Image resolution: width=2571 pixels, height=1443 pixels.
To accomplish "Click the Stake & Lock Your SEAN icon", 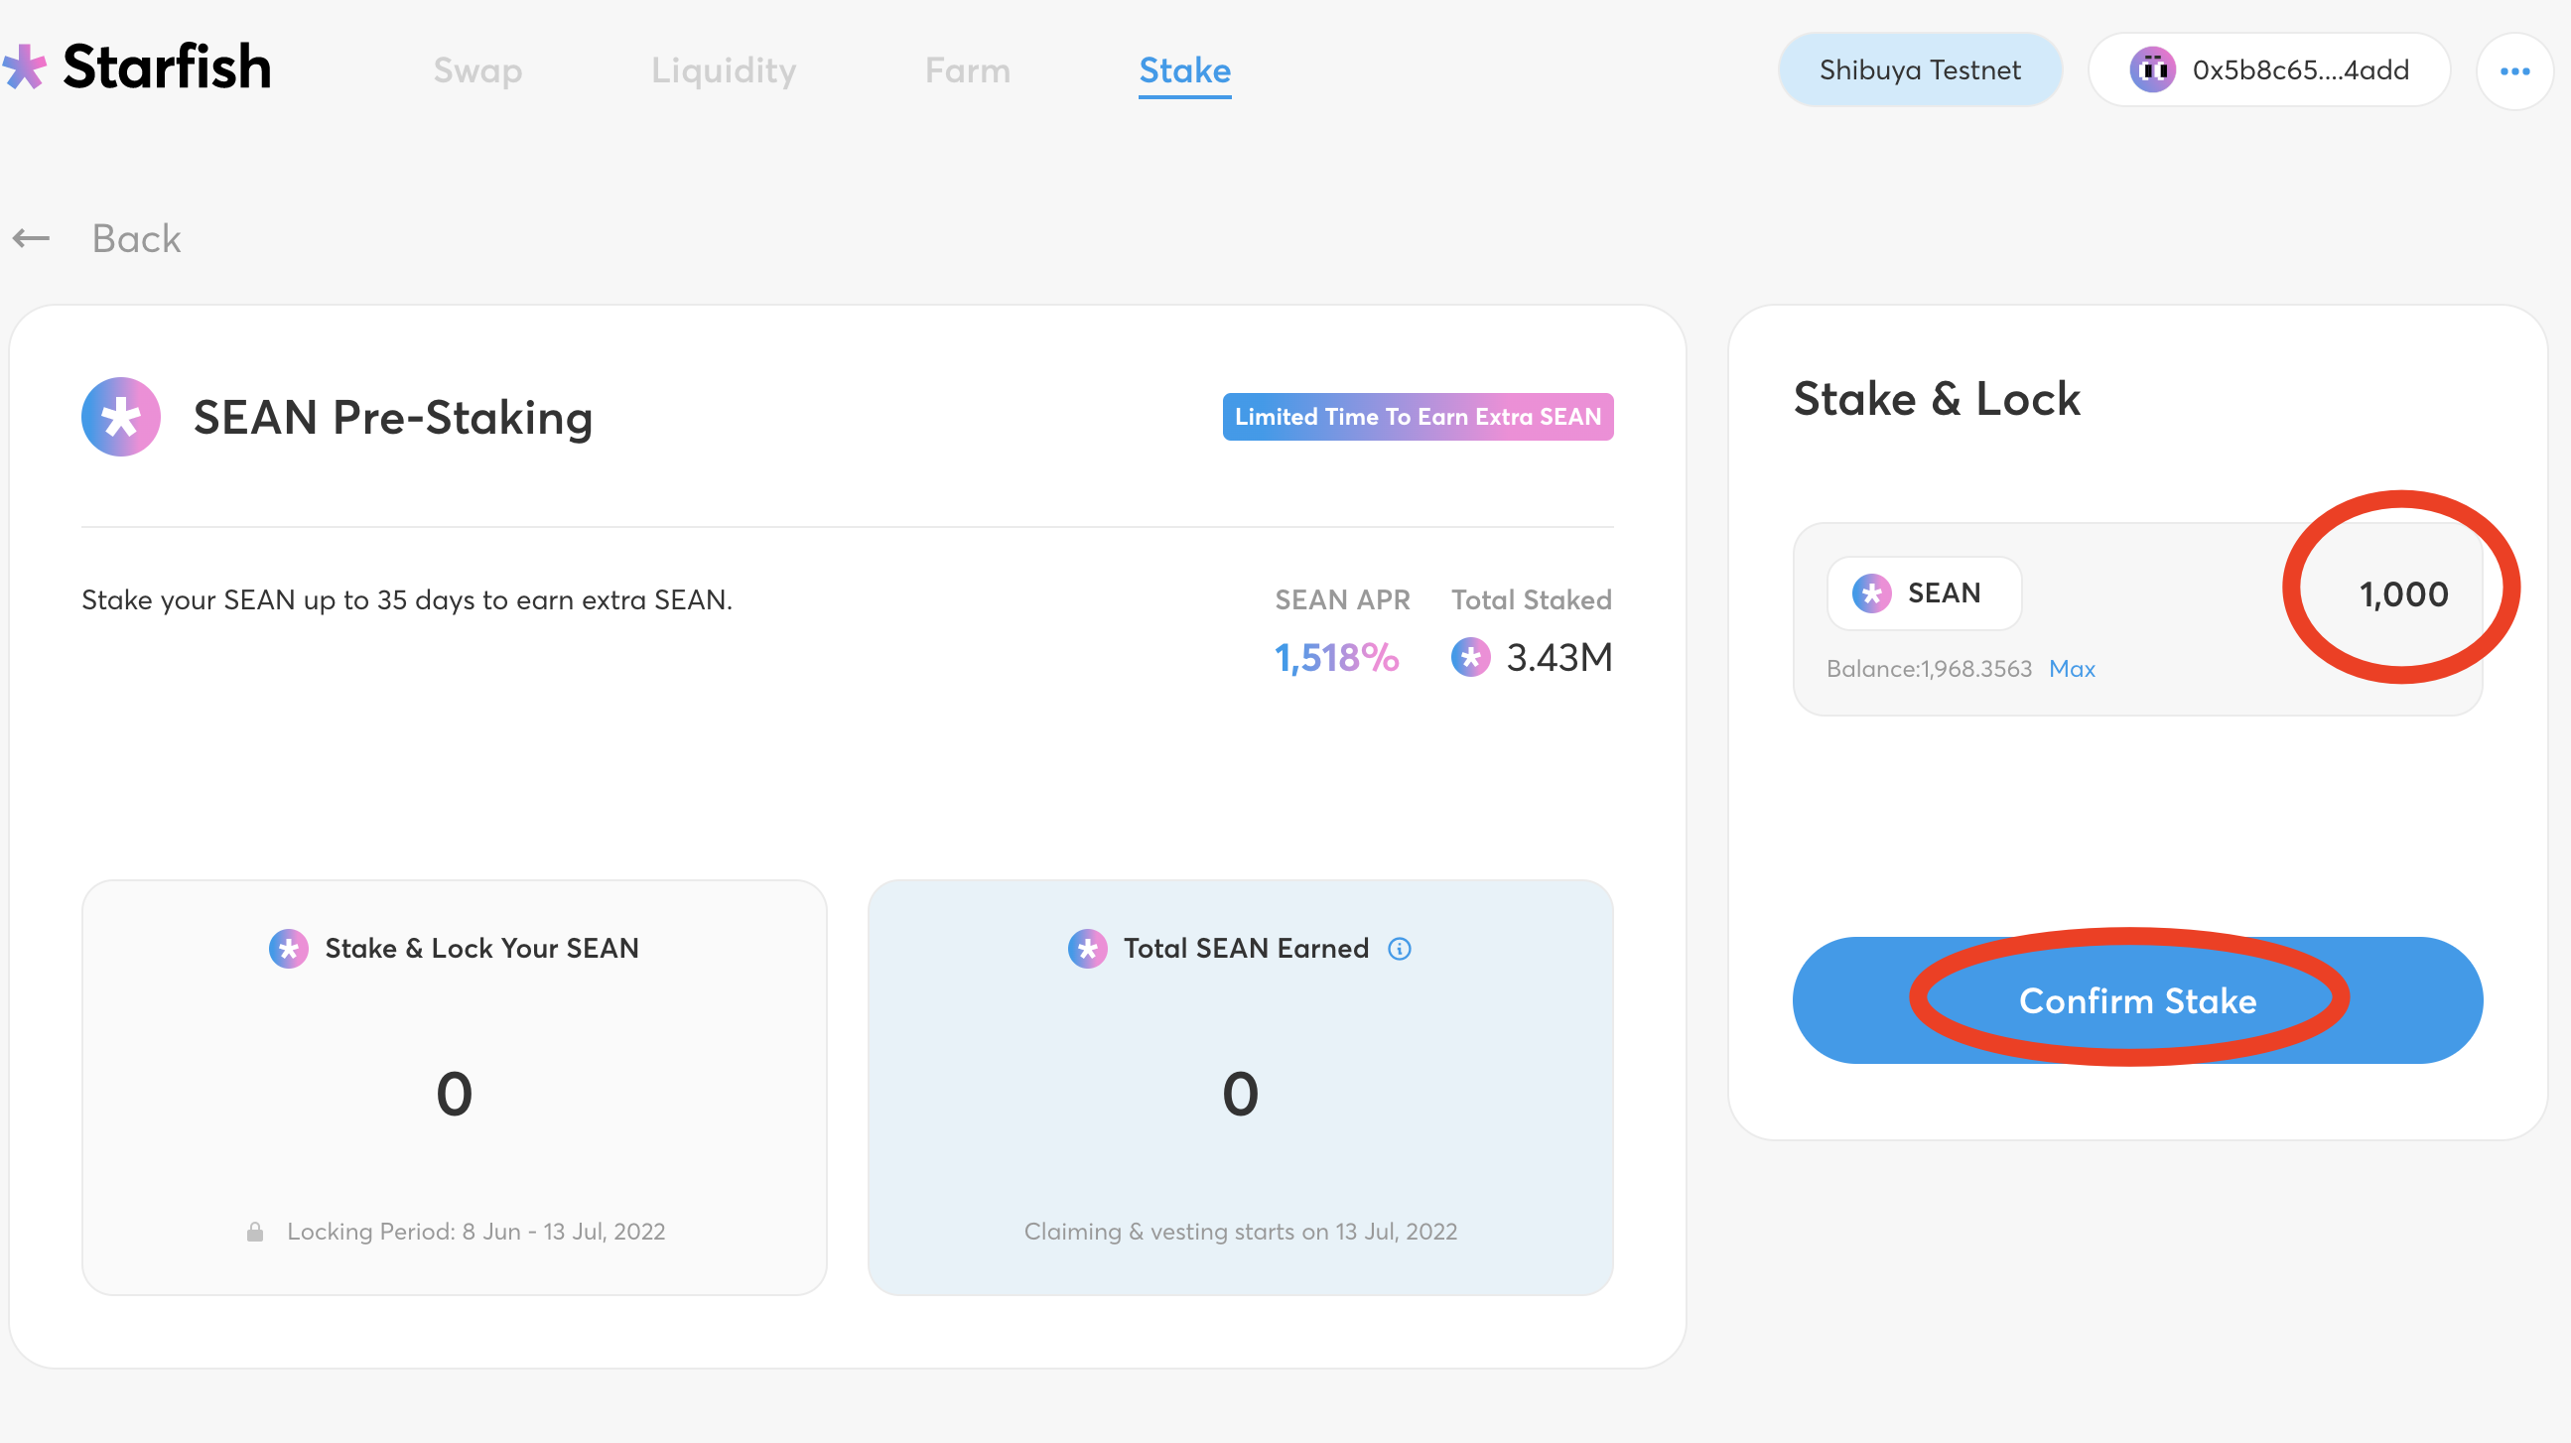I will point(289,948).
